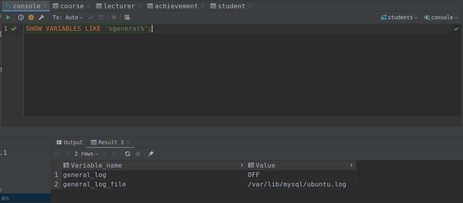Reload the result page
The width and height of the screenshot is (463, 203).
128,154
